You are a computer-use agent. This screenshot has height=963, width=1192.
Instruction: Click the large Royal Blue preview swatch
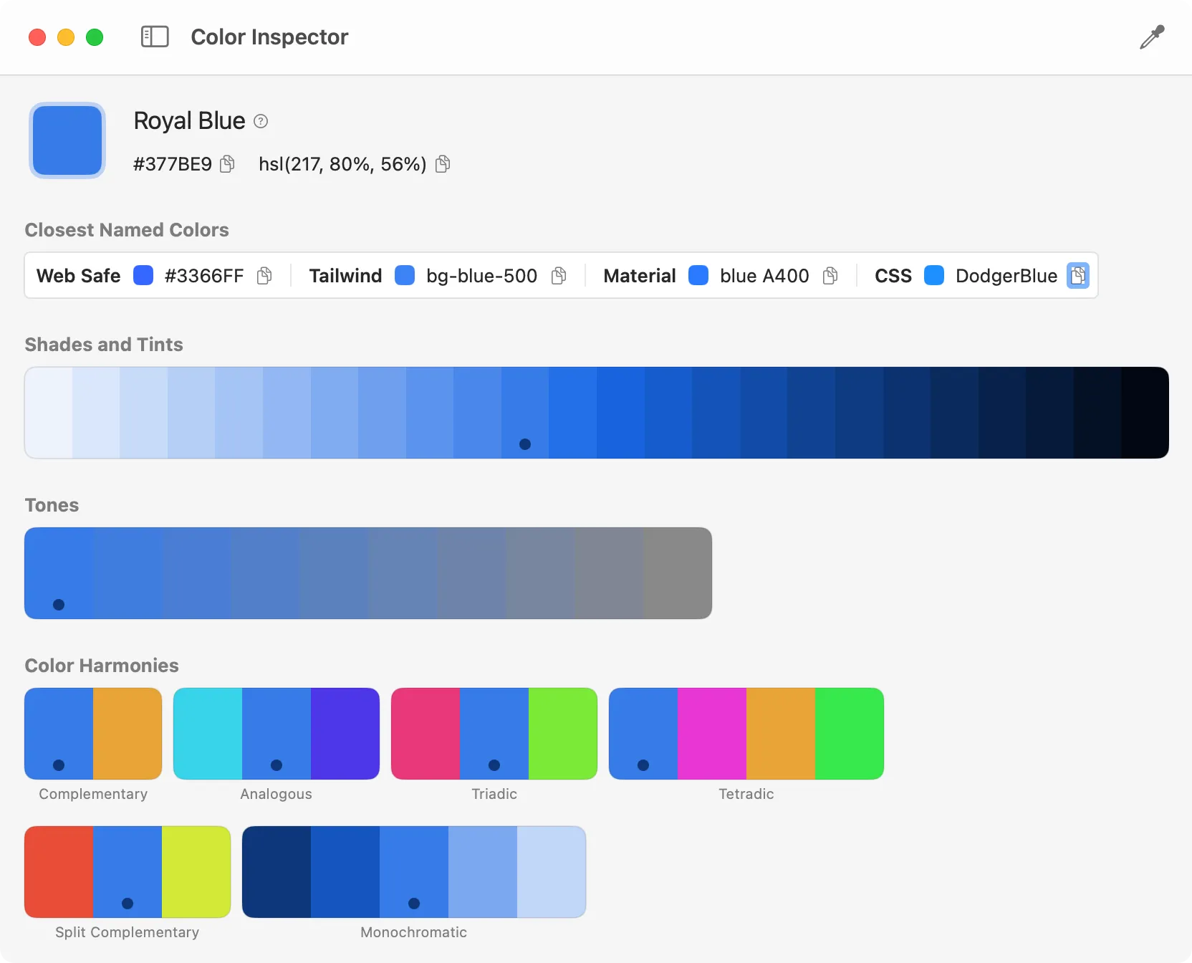67,140
